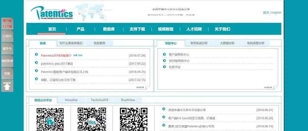Switch language to English
Image resolution: width=308 pixels, height=131 pixels.
point(276,13)
